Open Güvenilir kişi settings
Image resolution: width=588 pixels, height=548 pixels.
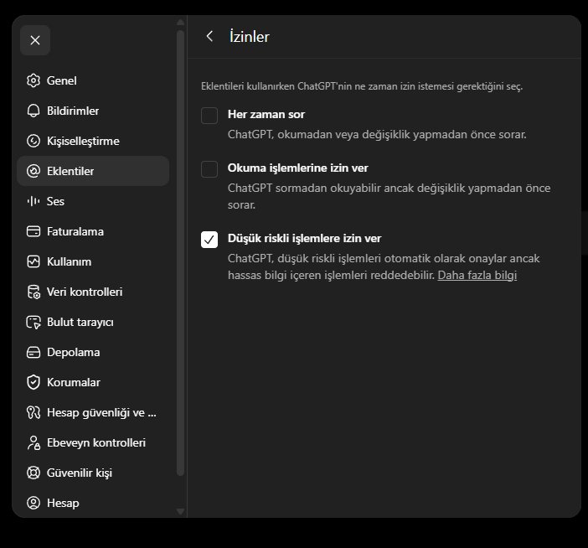click(93, 473)
